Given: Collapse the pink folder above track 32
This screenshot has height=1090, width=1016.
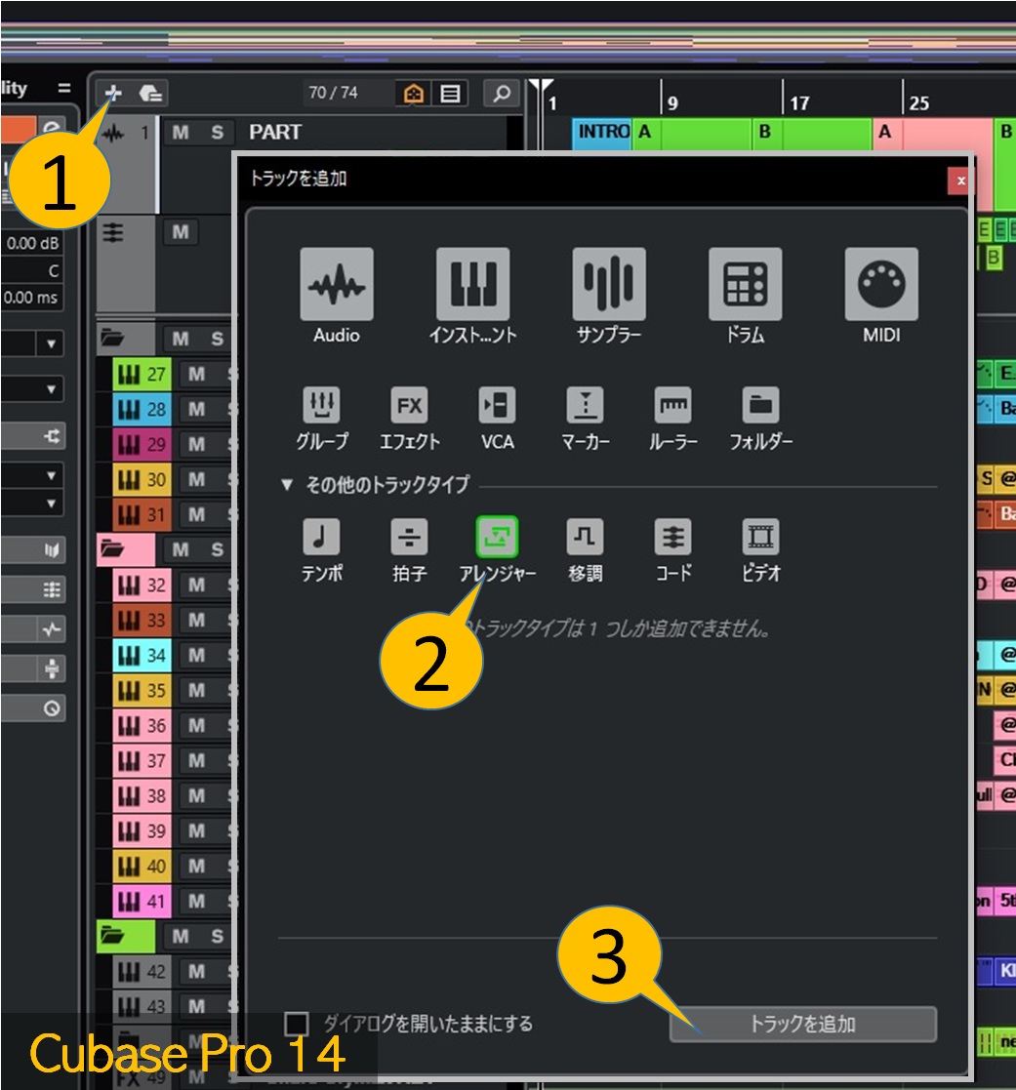Looking at the screenshot, I should coord(112,549).
